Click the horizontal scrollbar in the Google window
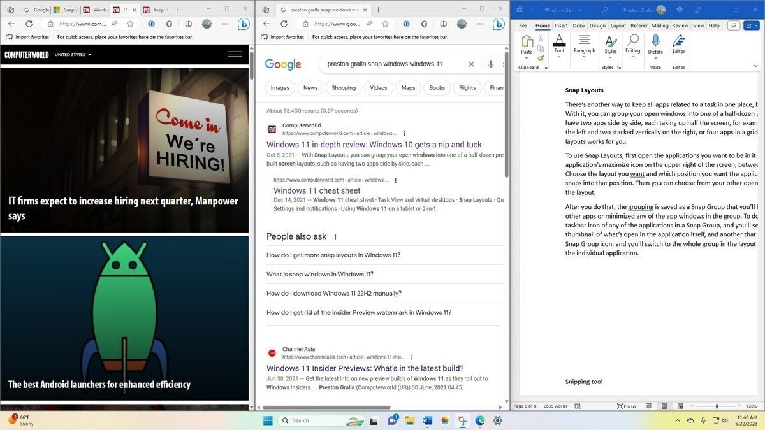 pyautogui.click(x=326, y=407)
